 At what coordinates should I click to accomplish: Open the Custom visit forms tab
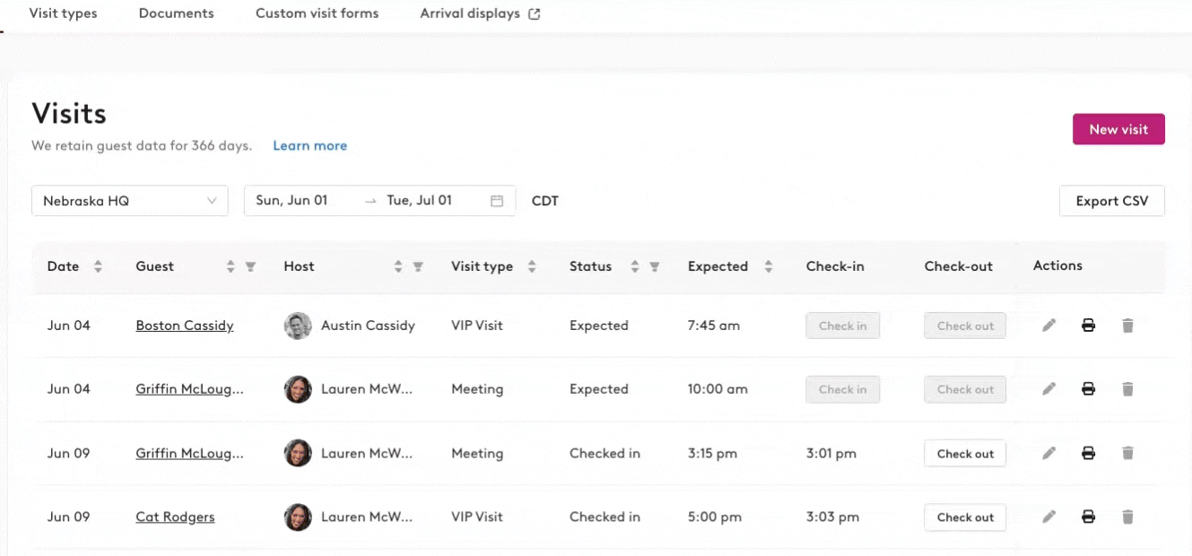point(317,13)
